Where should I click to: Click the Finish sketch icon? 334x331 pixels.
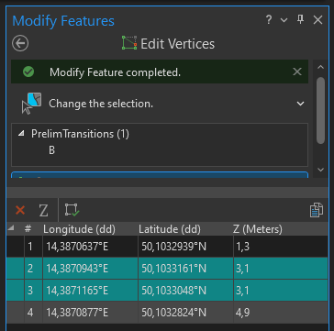[72, 210]
